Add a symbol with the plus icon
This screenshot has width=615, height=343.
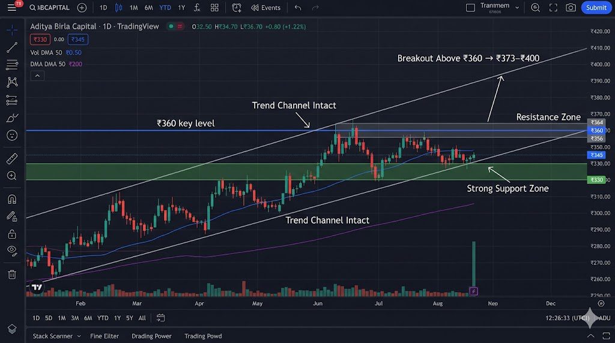point(82,7)
